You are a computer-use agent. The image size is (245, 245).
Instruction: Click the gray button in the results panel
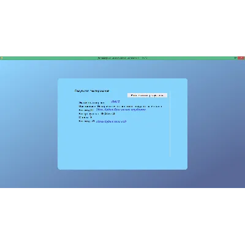[147, 96]
